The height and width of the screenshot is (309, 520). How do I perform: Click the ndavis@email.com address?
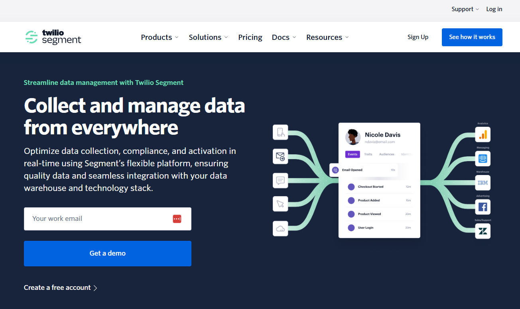380,142
